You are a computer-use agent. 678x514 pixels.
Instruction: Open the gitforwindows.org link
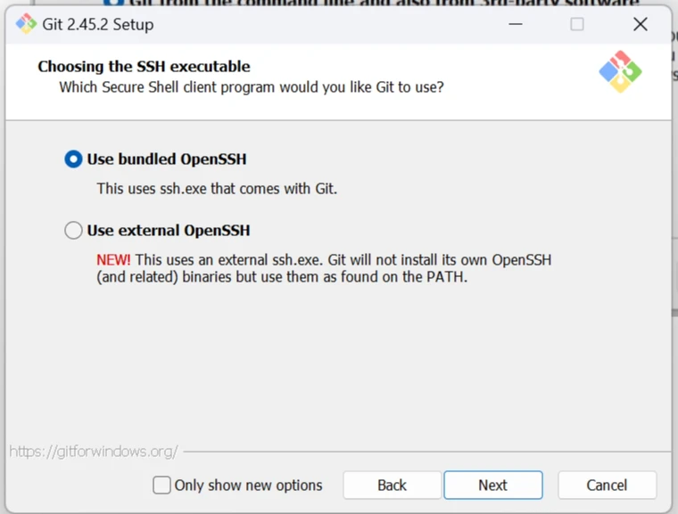click(x=94, y=452)
